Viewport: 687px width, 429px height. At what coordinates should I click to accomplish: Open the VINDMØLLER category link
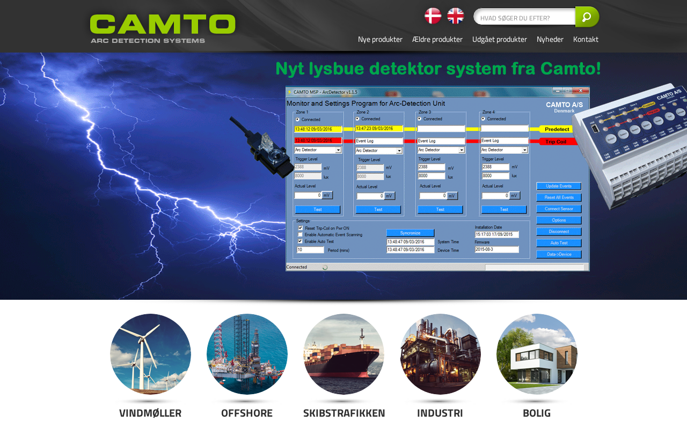pos(150,413)
